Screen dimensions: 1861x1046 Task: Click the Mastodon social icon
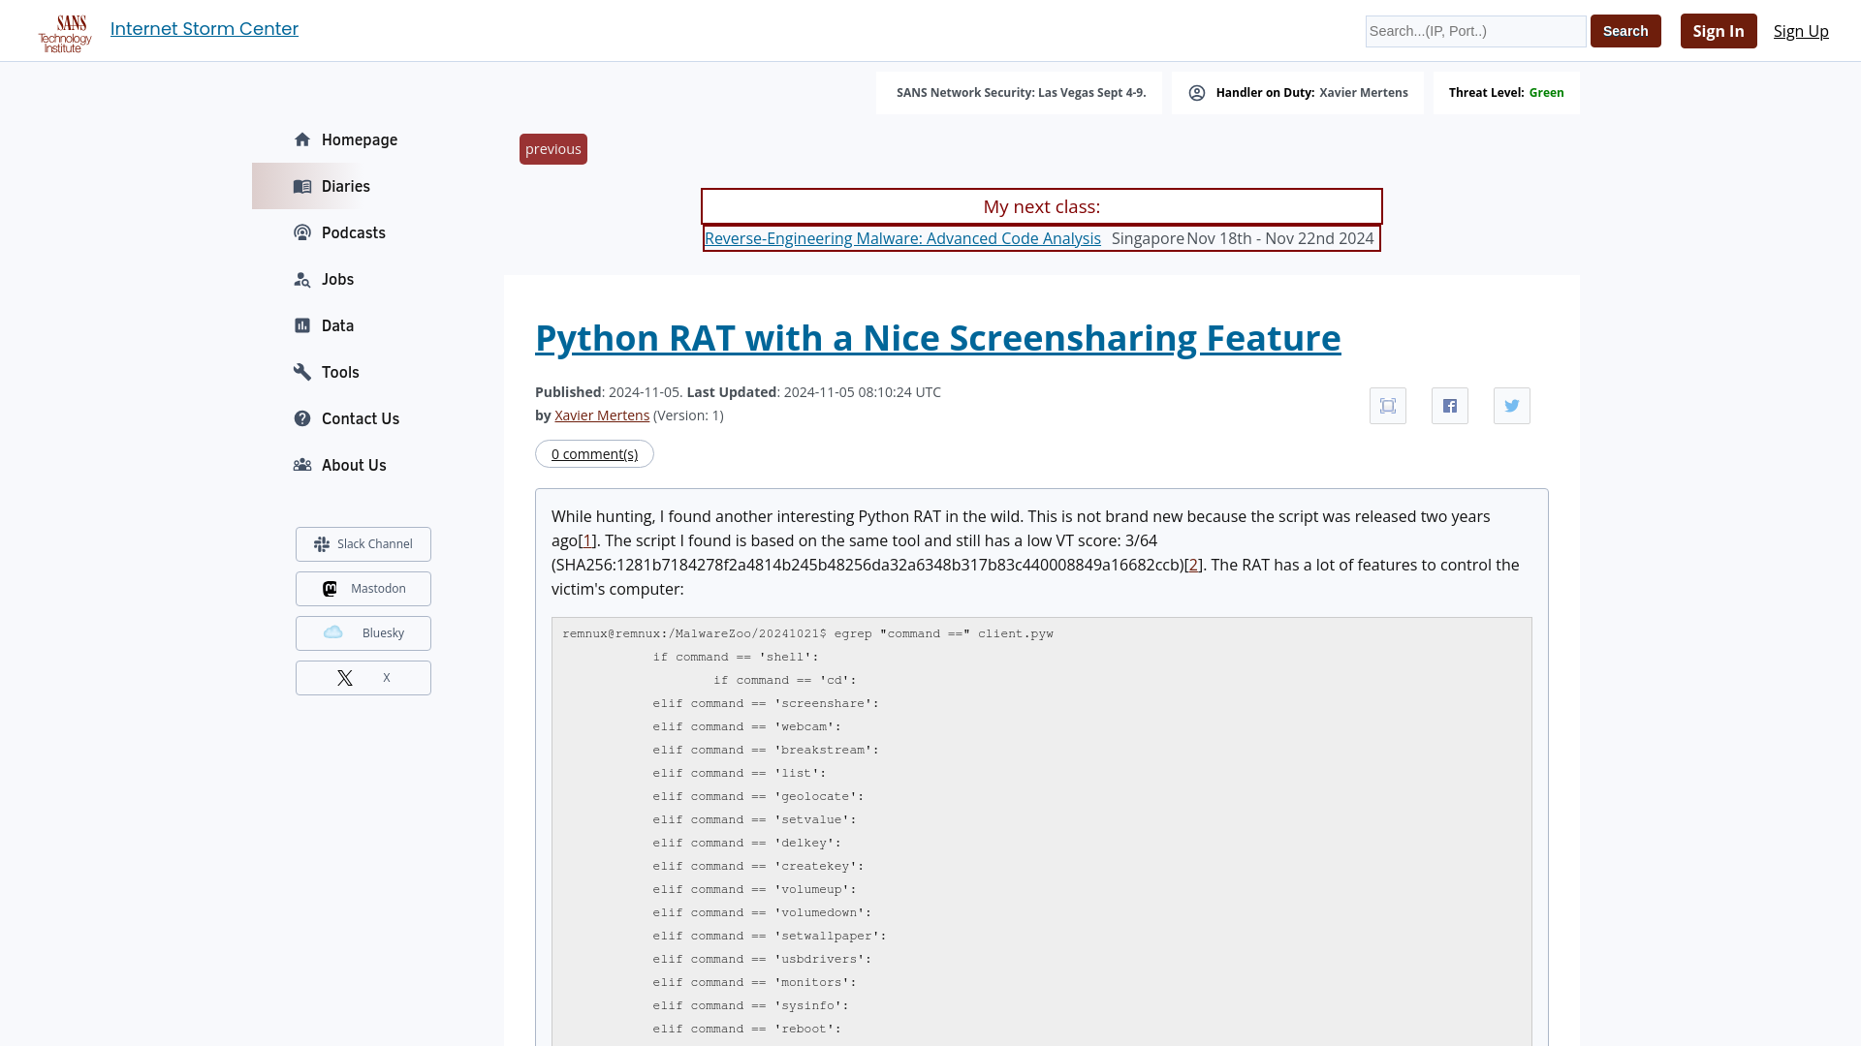tap(329, 589)
